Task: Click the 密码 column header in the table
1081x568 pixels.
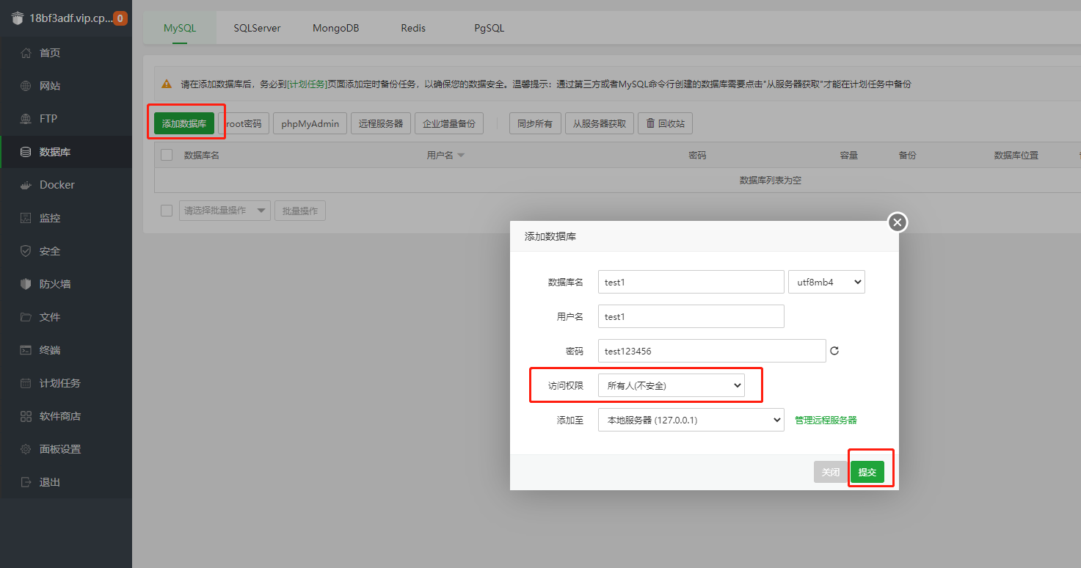Action: click(x=697, y=156)
